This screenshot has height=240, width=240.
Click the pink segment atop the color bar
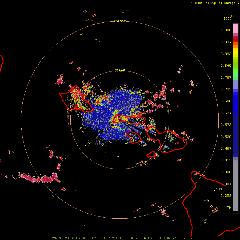point(235,29)
